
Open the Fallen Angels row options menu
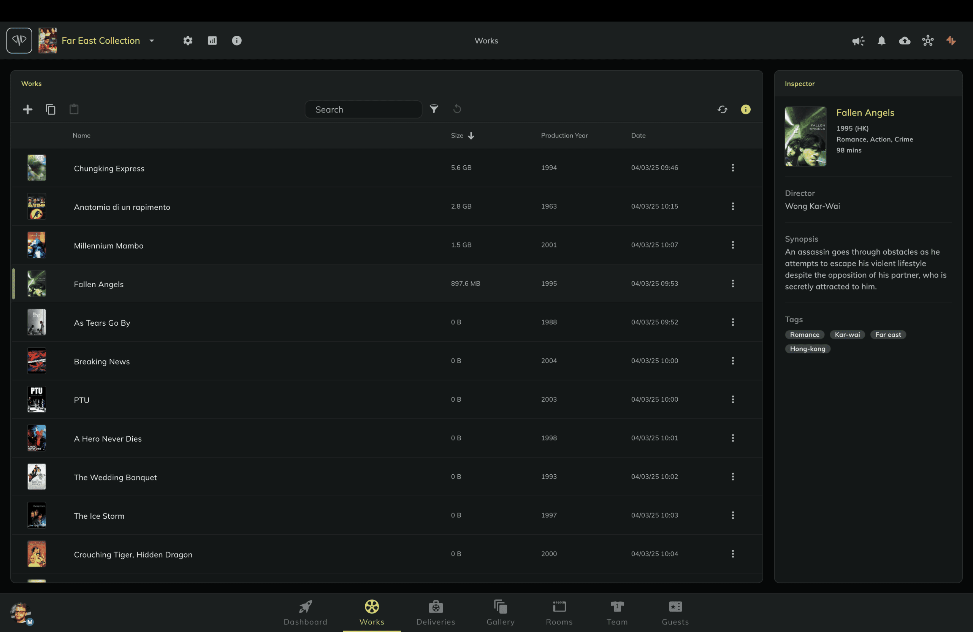[733, 283]
